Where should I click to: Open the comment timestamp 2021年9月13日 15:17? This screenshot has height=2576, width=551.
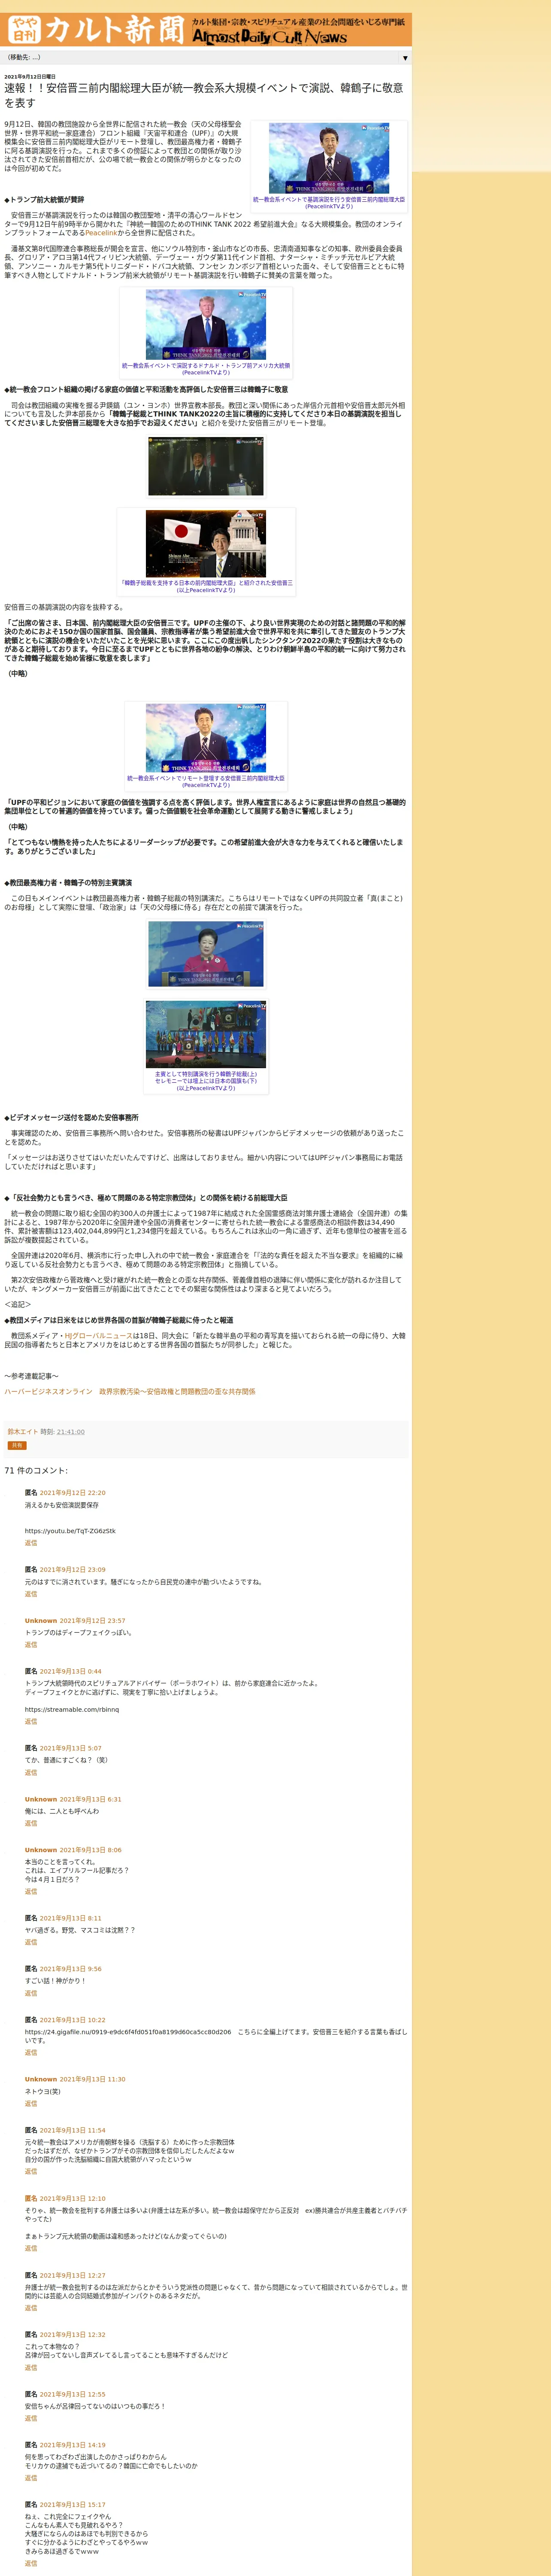pyautogui.click(x=72, y=2505)
